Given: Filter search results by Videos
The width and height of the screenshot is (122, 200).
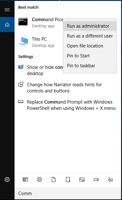Looking at the screenshot, I should point(96,180).
